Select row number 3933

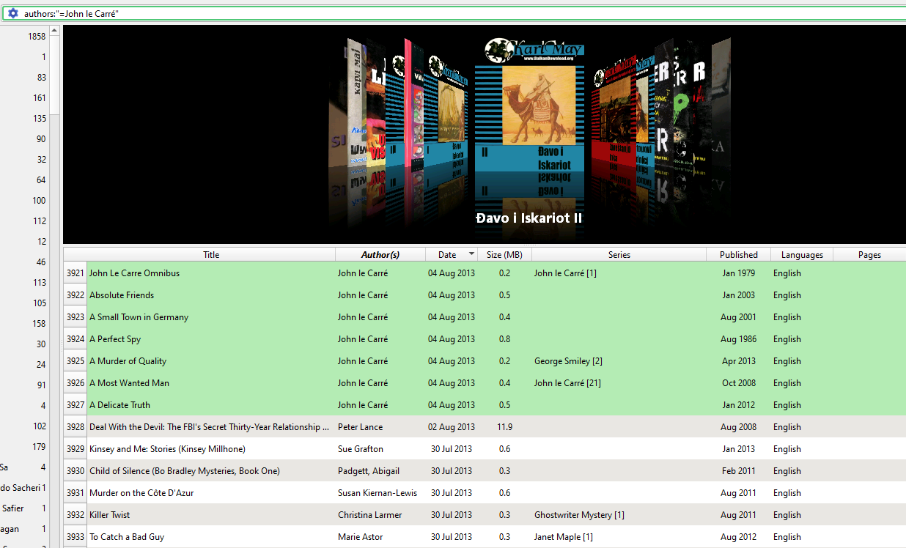[75, 537]
